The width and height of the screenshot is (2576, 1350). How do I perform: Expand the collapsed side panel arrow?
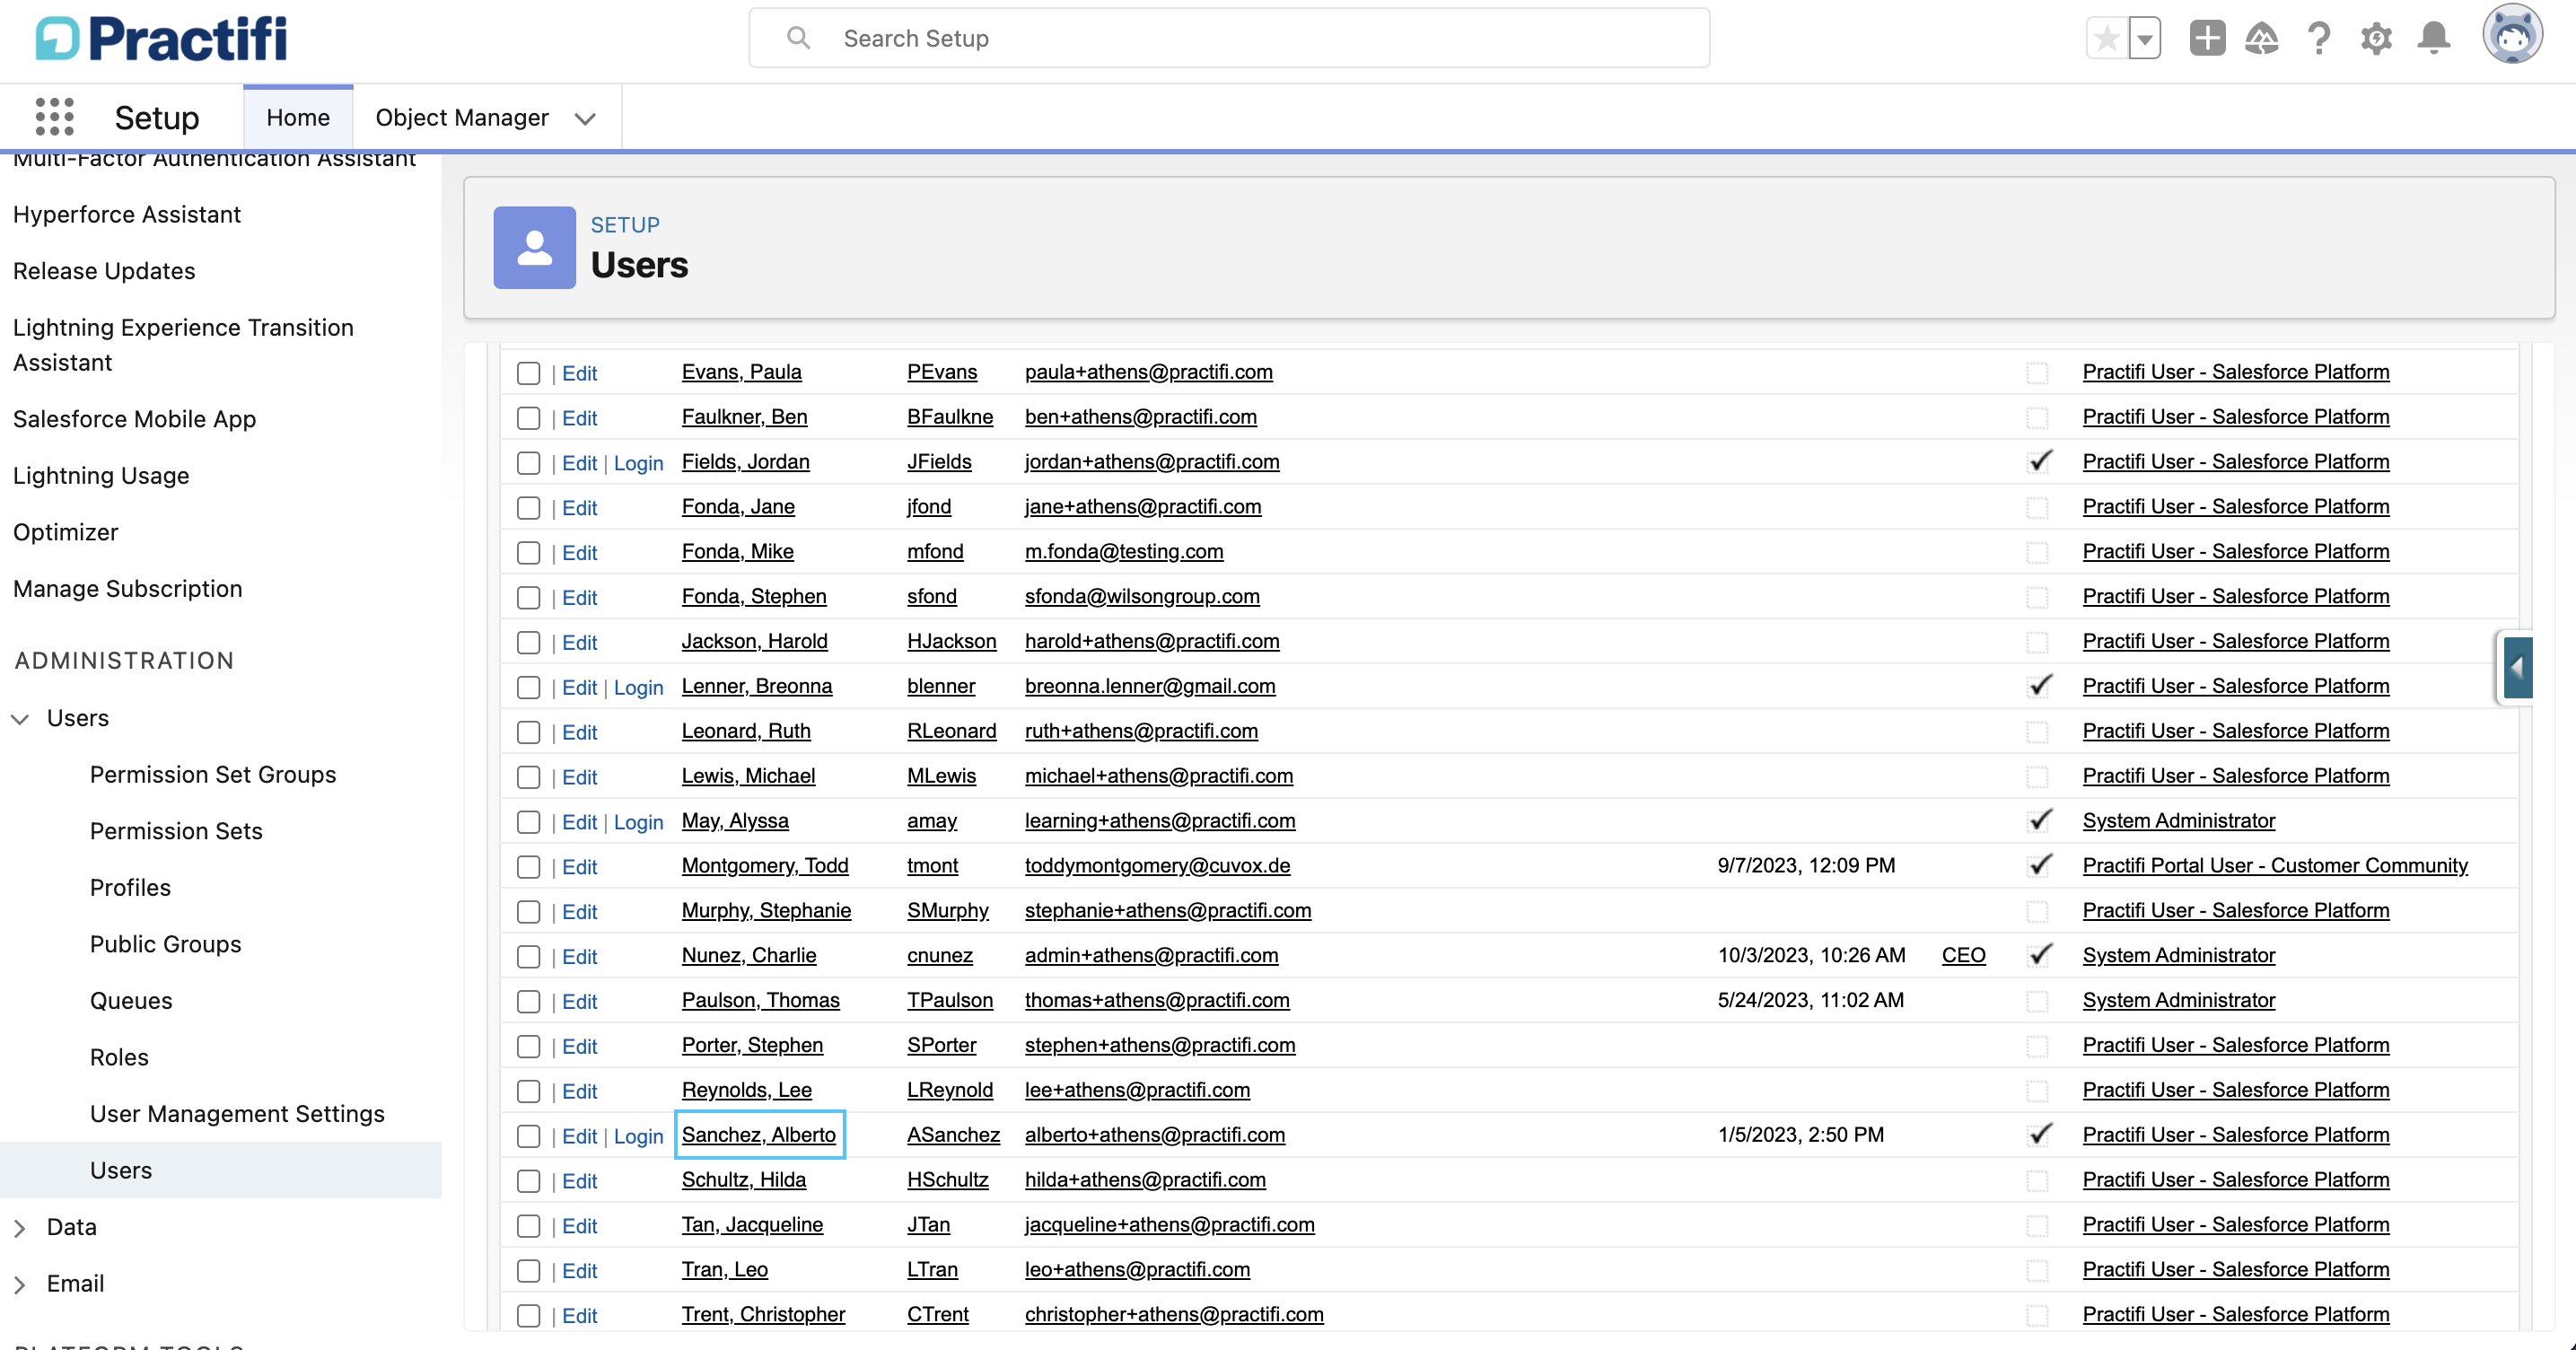coord(2517,667)
